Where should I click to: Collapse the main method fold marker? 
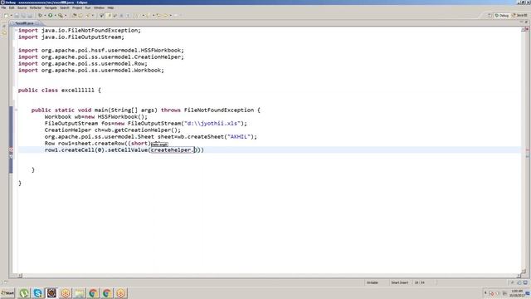point(16,110)
